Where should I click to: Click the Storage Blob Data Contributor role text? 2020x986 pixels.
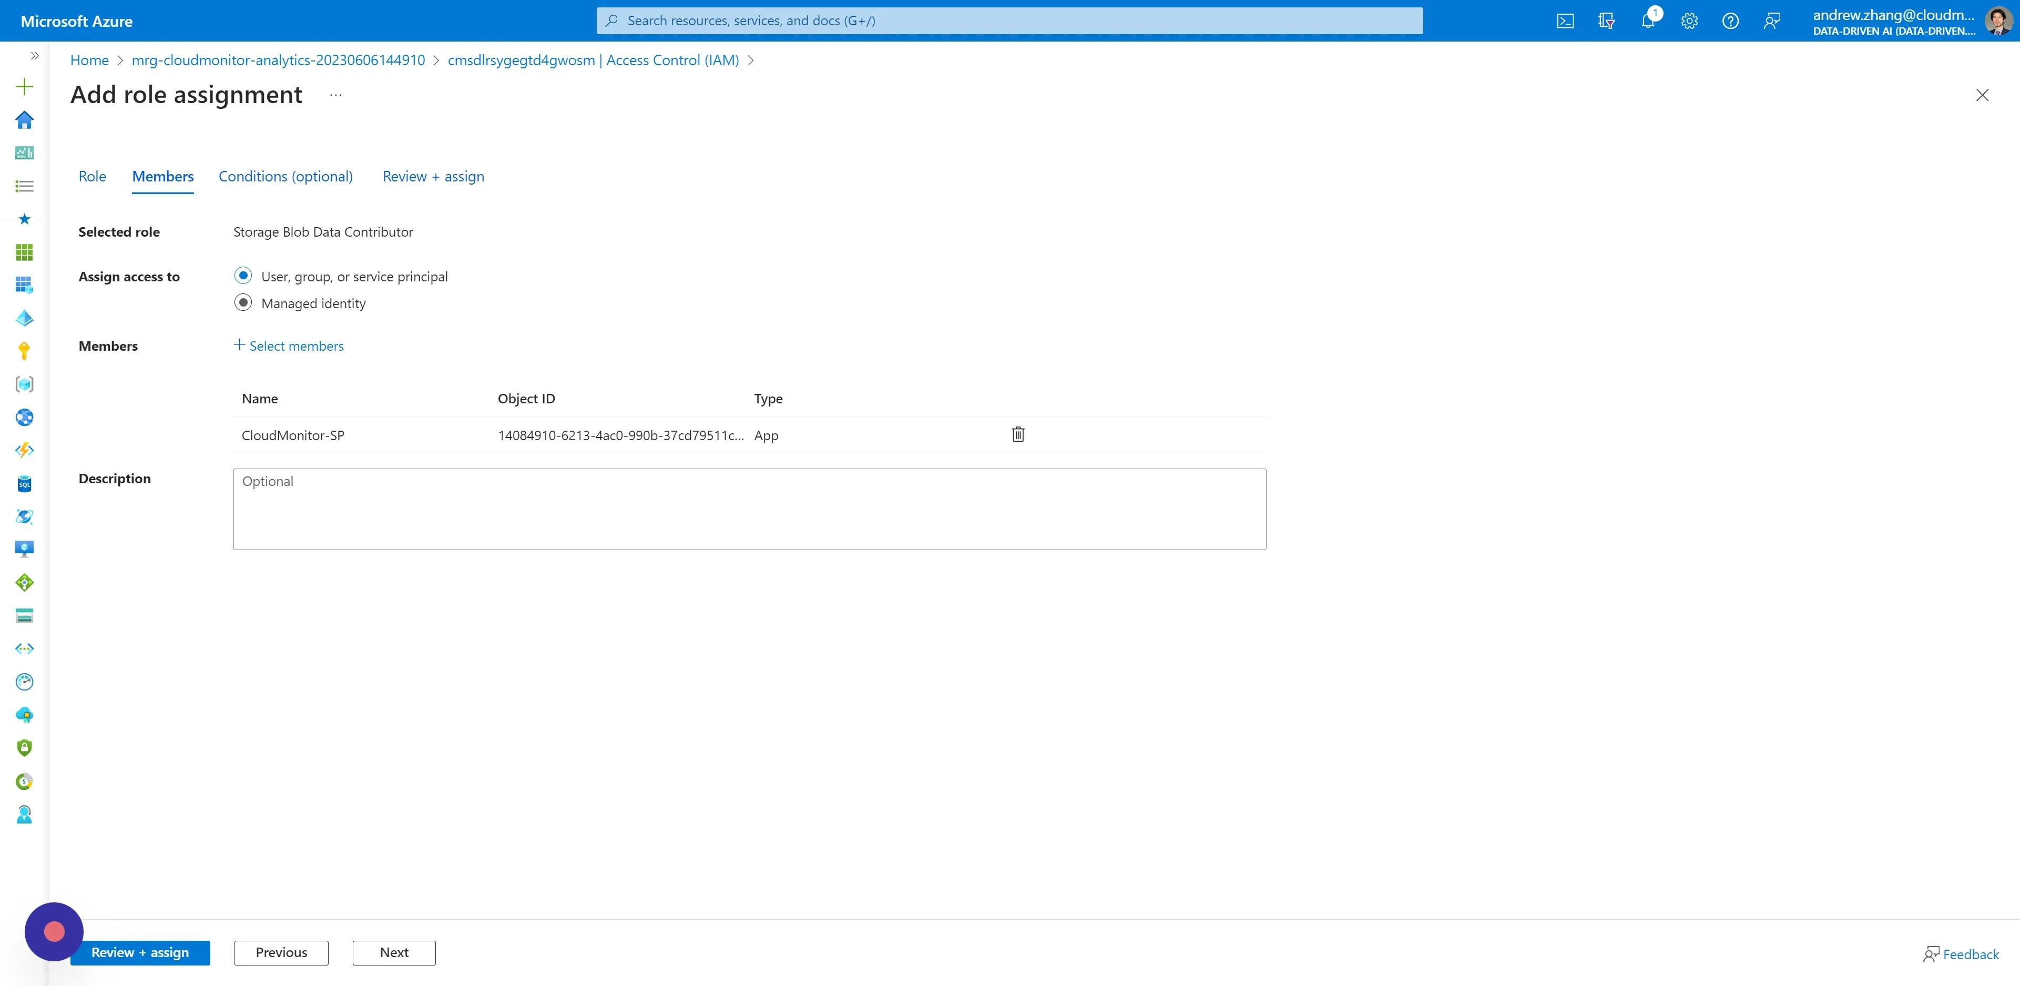[323, 232]
